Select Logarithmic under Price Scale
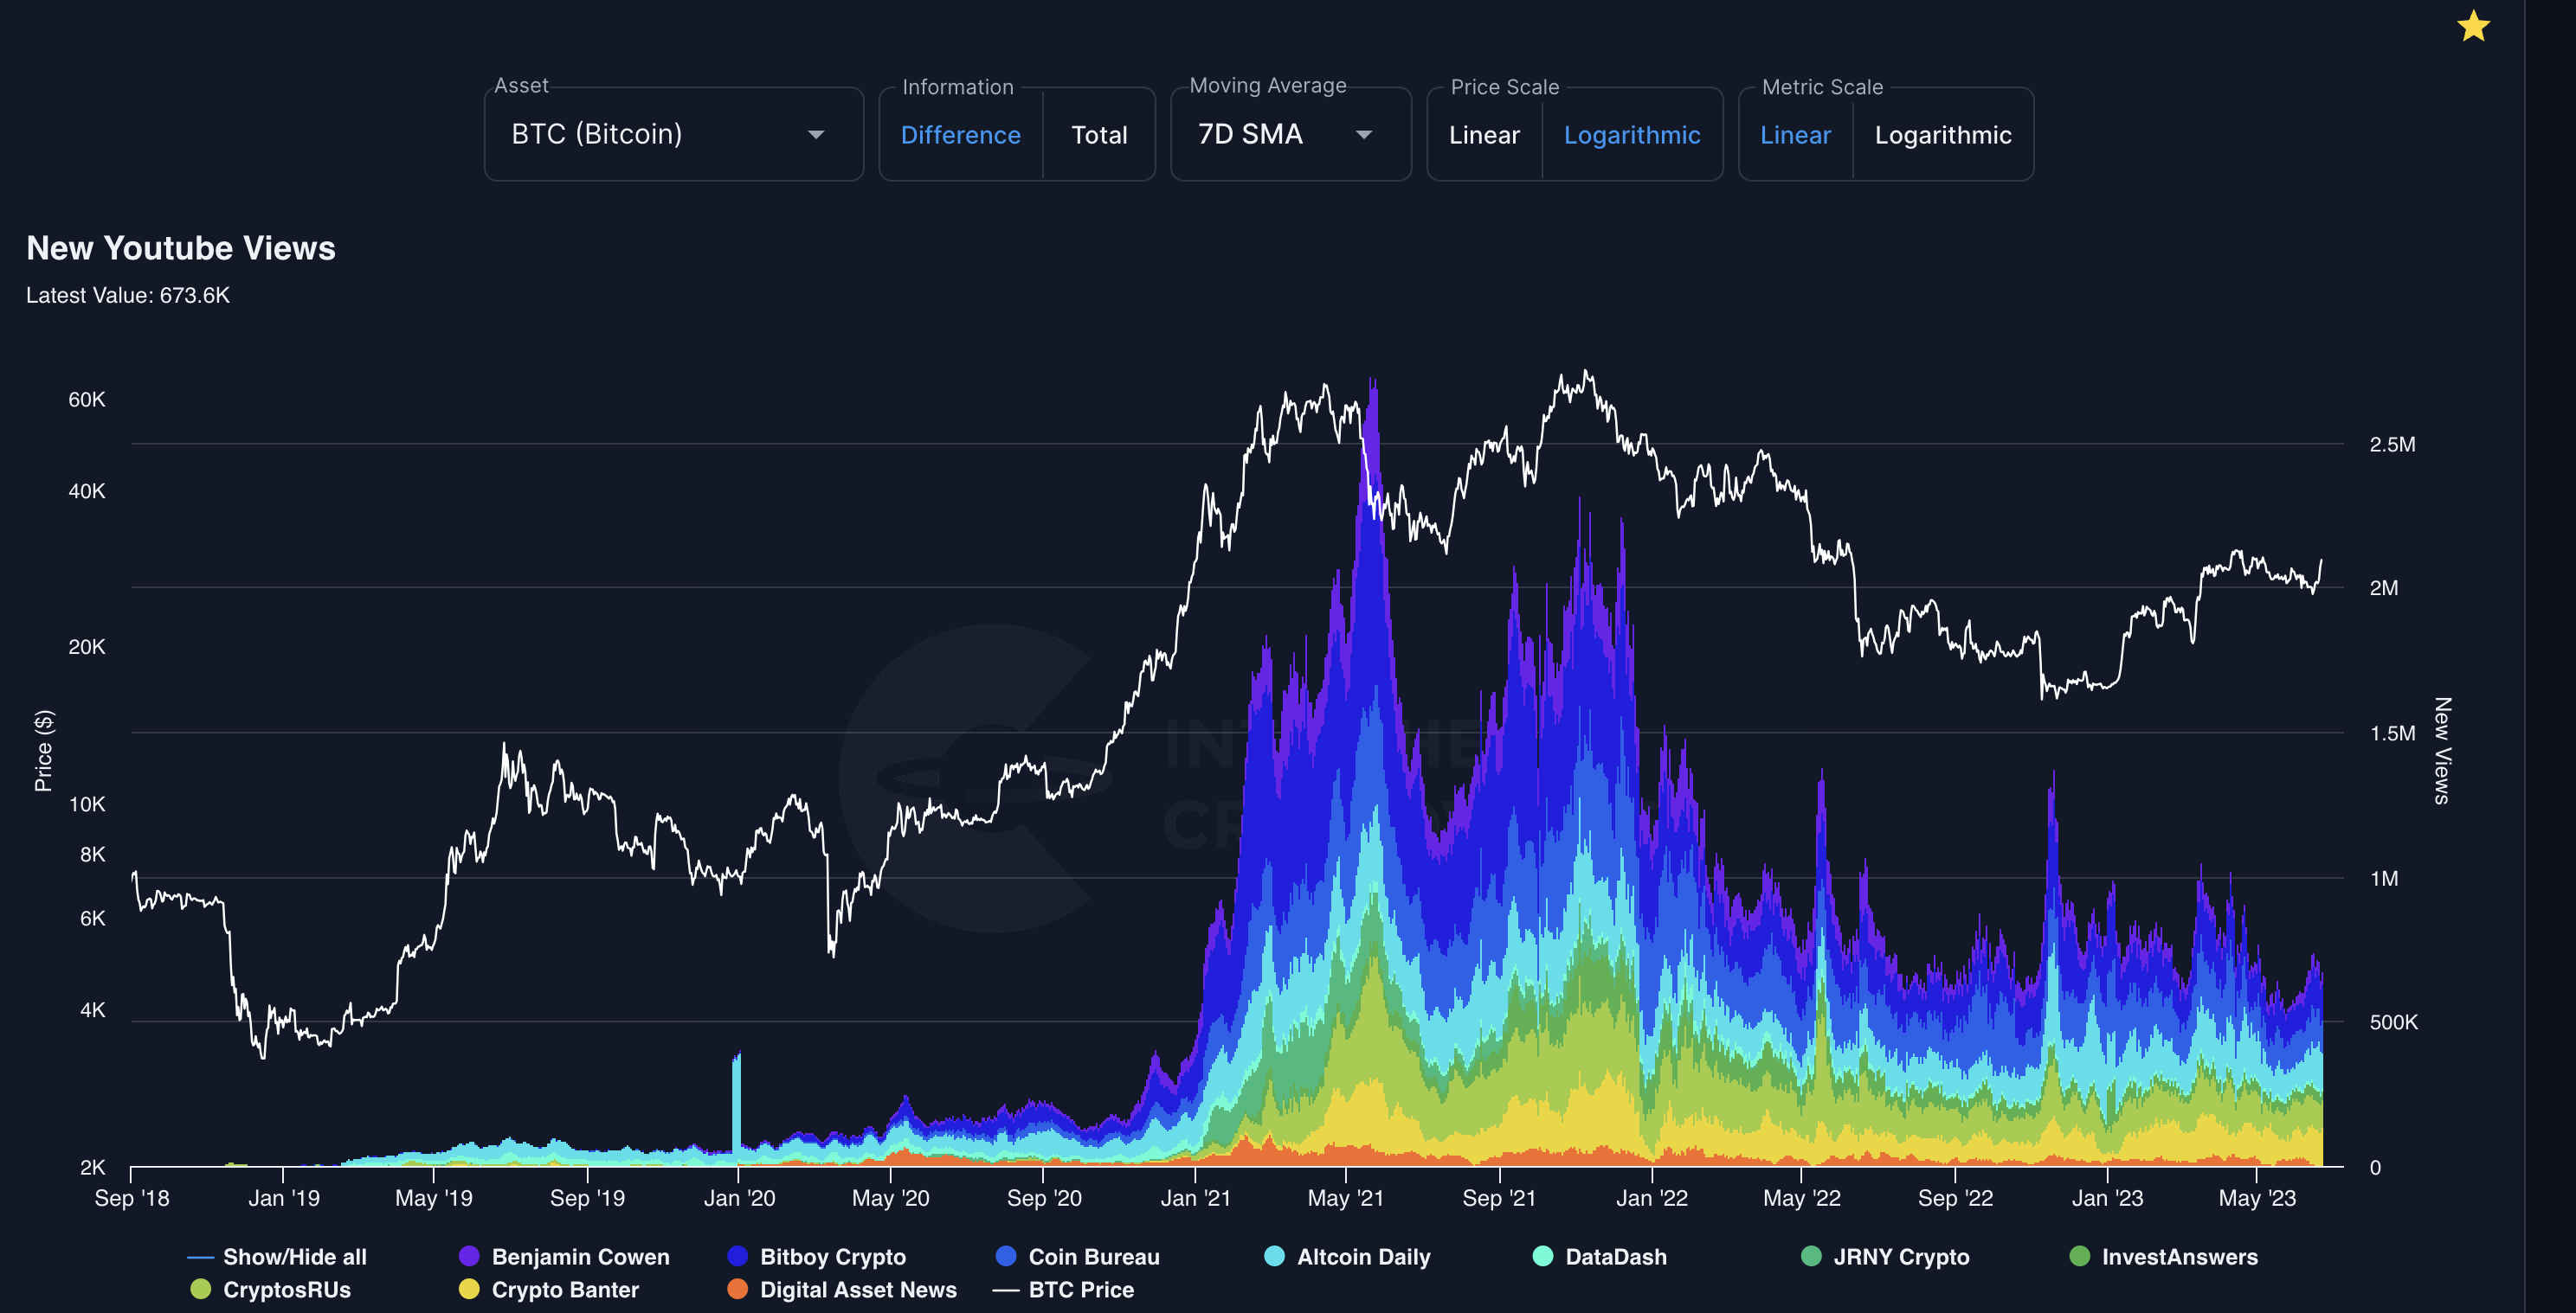Viewport: 2576px width, 1313px height. pyautogui.click(x=1631, y=135)
